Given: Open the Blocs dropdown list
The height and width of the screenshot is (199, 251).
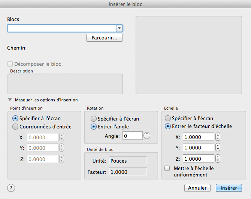Looking at the screenshot, I should [x=119, y=28].
